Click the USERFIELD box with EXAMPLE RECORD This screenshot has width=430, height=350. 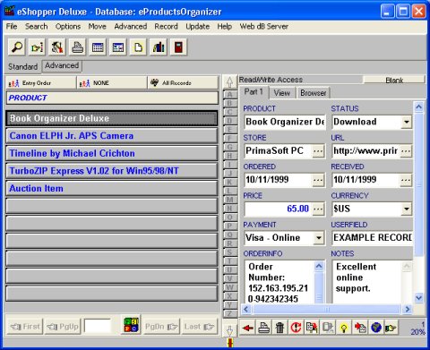373,238
